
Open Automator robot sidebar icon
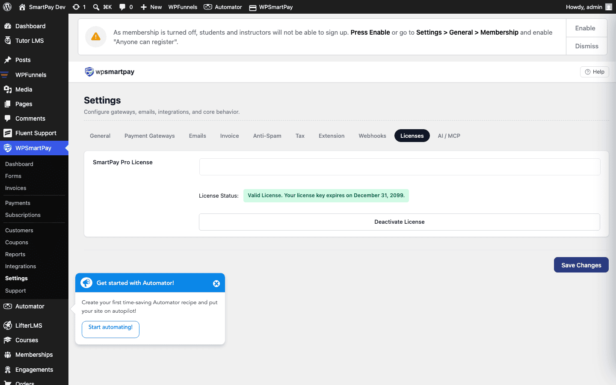tap(8, 306)
